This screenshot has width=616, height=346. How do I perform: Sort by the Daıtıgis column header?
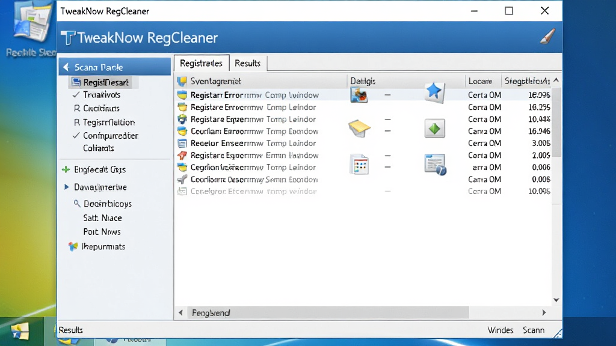click(406, 81)
